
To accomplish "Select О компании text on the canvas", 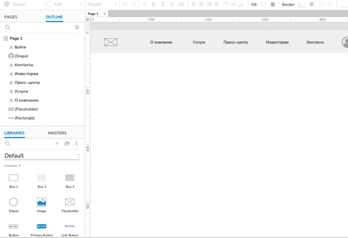I will (x=161, y=42).
